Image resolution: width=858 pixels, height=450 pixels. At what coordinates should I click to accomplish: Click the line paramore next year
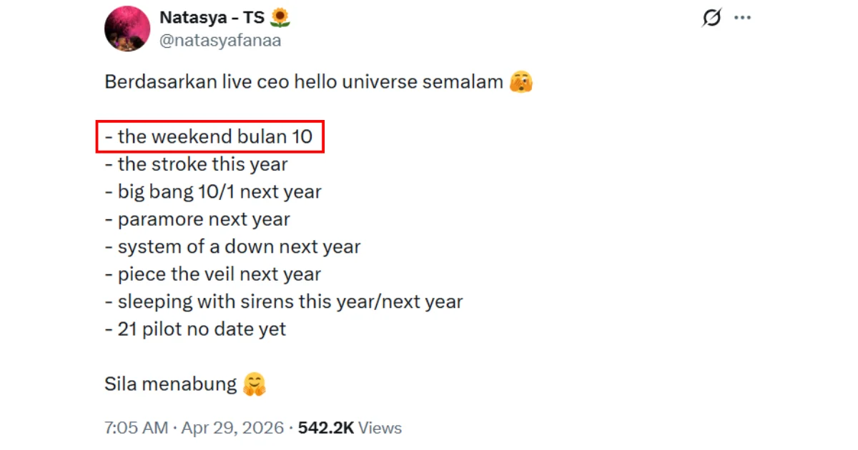click(197, 219)
